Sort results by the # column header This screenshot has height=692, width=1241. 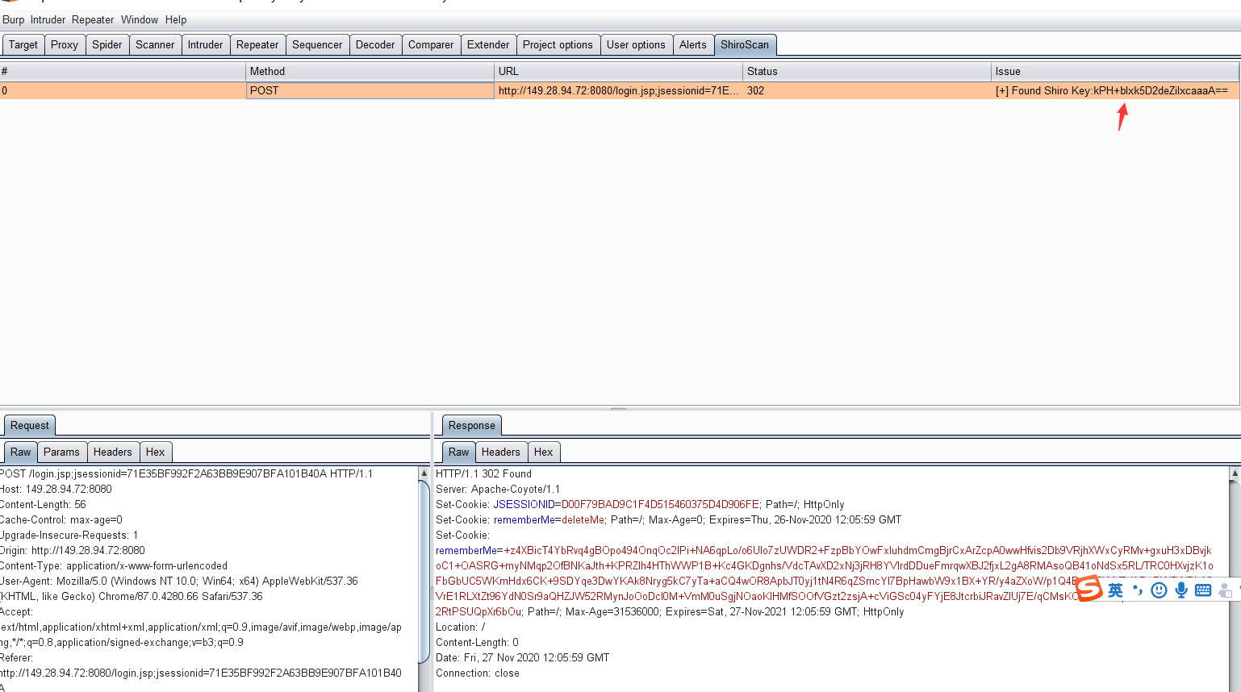coord(123,71)
